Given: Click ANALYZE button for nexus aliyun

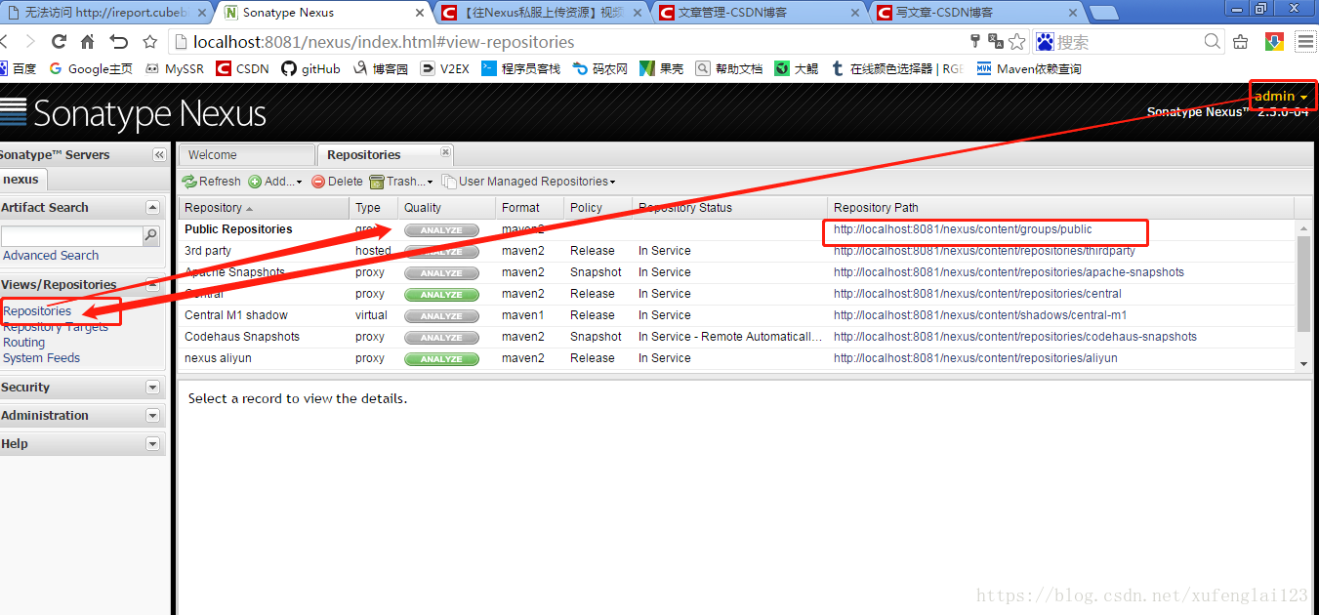Looking at the screenshot, I should pyautogui.click(x=441, y=359).
